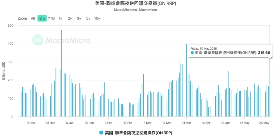Viewport: 276px width, 139px height.
Task: Choose the 5y zoom range
Action: click(88, 18)
